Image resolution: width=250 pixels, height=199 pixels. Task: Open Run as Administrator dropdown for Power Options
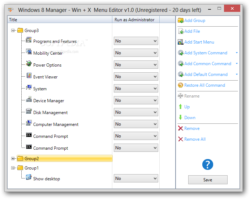(x=136, y=65)
